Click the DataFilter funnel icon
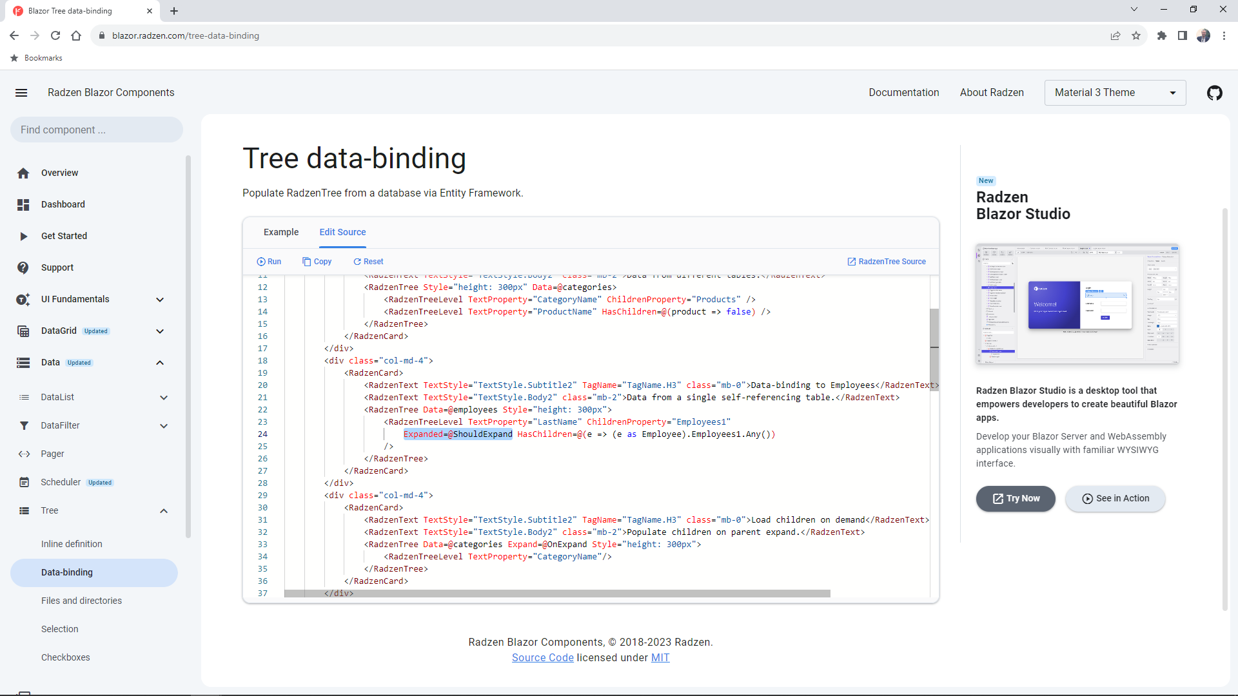 point(24,425)
